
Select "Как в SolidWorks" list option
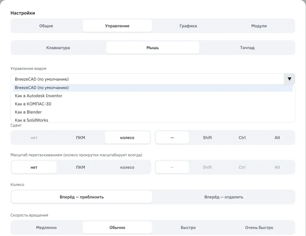pyautogui.click(x=153, y=120)
